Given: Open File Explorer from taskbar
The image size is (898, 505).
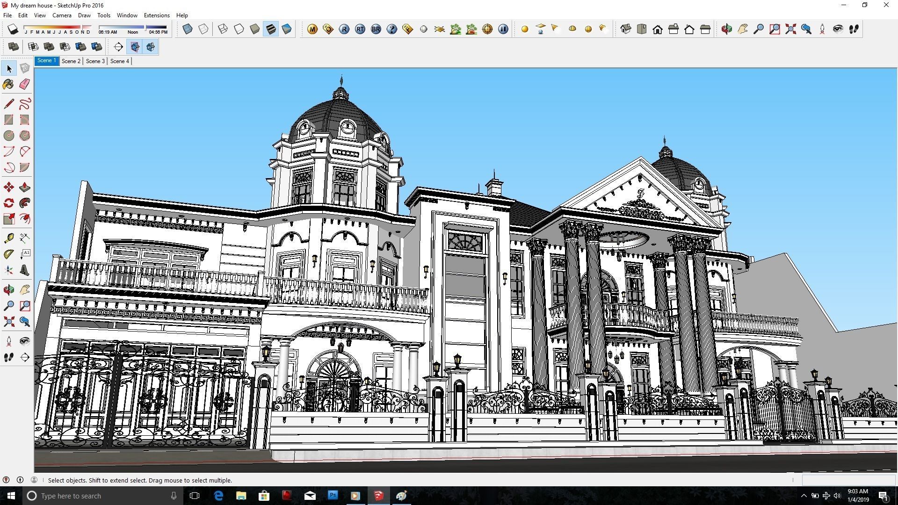Looking at the screenshot, I should click(241, 496).
